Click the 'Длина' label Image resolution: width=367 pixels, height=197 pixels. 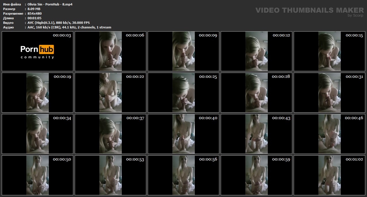tap(8, 18)
